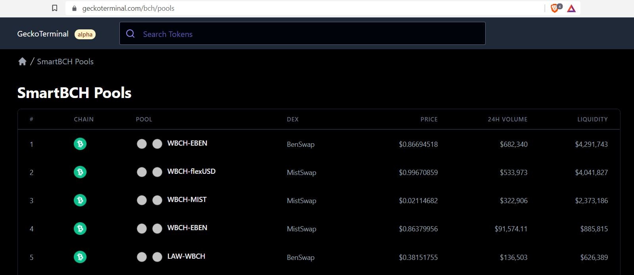Click the liquidity value $626,389
The width and height of the screenshot is (634, 275).
pos(594,258)
